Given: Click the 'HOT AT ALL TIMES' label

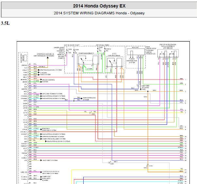Looking at the screenshot, I should point(103,45).
